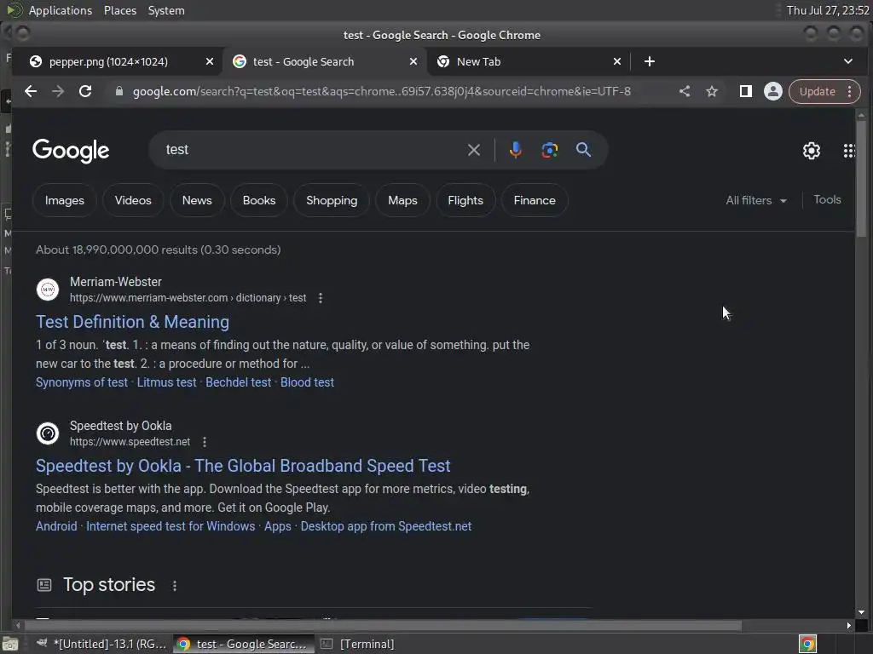Open Google apps grid
The height and width of the screenshot is (654, 873).
[x=848, y=150]
